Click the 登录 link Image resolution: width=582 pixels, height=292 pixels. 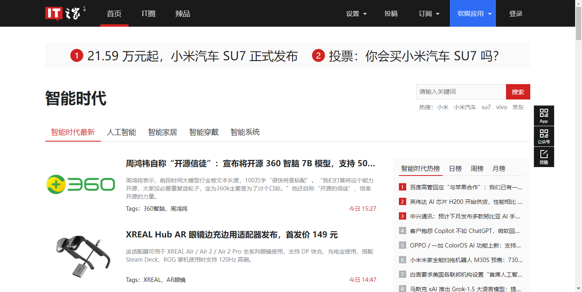(516, 13)
